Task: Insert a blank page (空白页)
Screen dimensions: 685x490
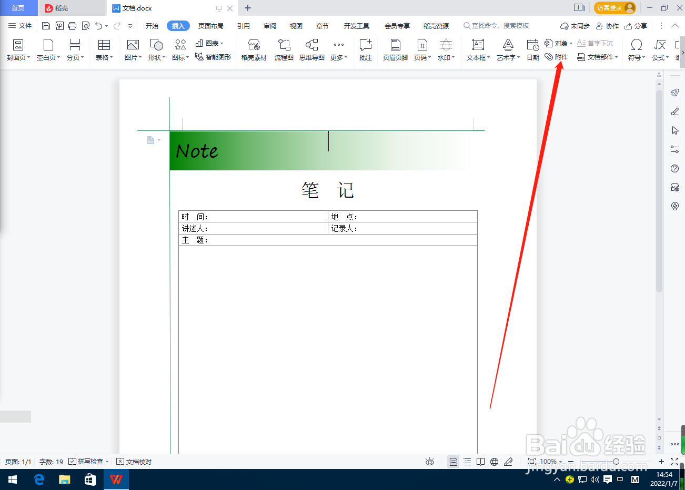Action: tap(48, 50)
